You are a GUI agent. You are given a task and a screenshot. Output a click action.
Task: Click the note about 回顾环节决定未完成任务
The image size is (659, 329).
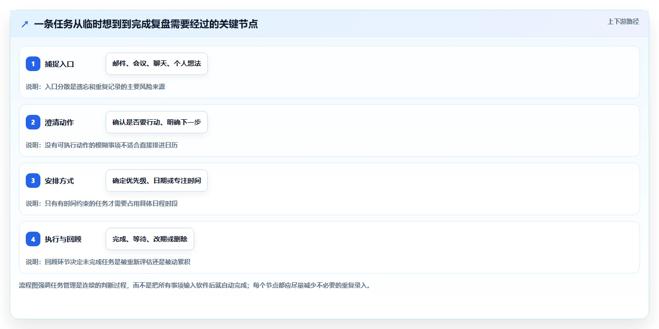point(108,262)
